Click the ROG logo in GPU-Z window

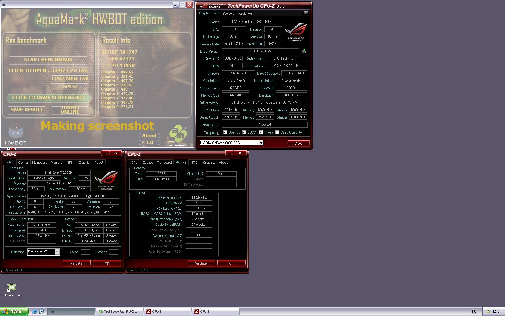pyautogui.click(x=296, y=32)
